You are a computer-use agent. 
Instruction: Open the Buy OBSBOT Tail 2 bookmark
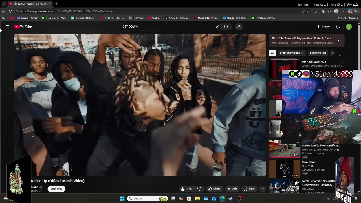point(112,18)
